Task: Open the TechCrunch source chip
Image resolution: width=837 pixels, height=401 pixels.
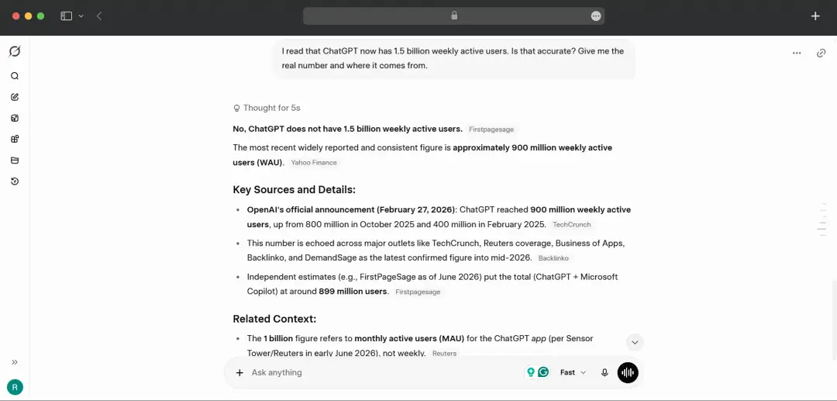Action: pos(571,225)
